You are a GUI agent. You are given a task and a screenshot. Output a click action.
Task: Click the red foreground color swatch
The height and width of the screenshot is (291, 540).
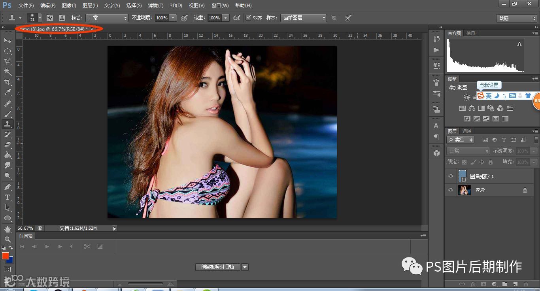(6, 256)
